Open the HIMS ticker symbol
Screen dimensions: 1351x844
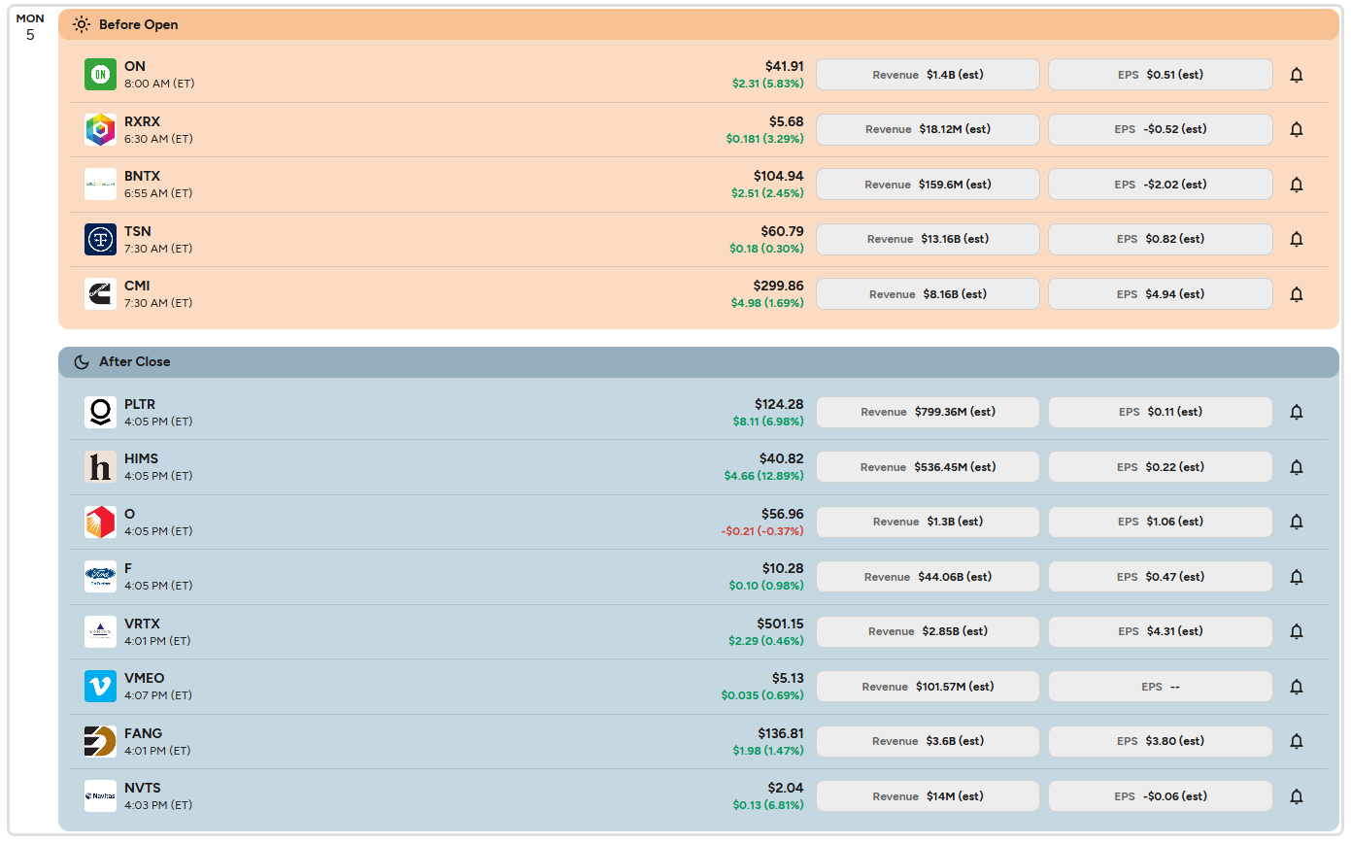click(x=141, y=458)
